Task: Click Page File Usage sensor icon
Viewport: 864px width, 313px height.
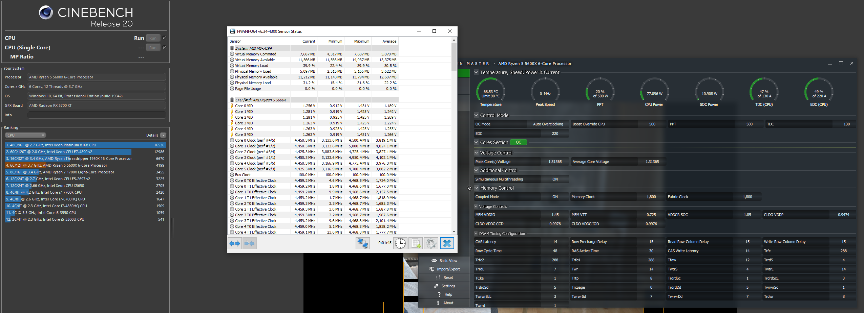Action: (x=232, y=89)
